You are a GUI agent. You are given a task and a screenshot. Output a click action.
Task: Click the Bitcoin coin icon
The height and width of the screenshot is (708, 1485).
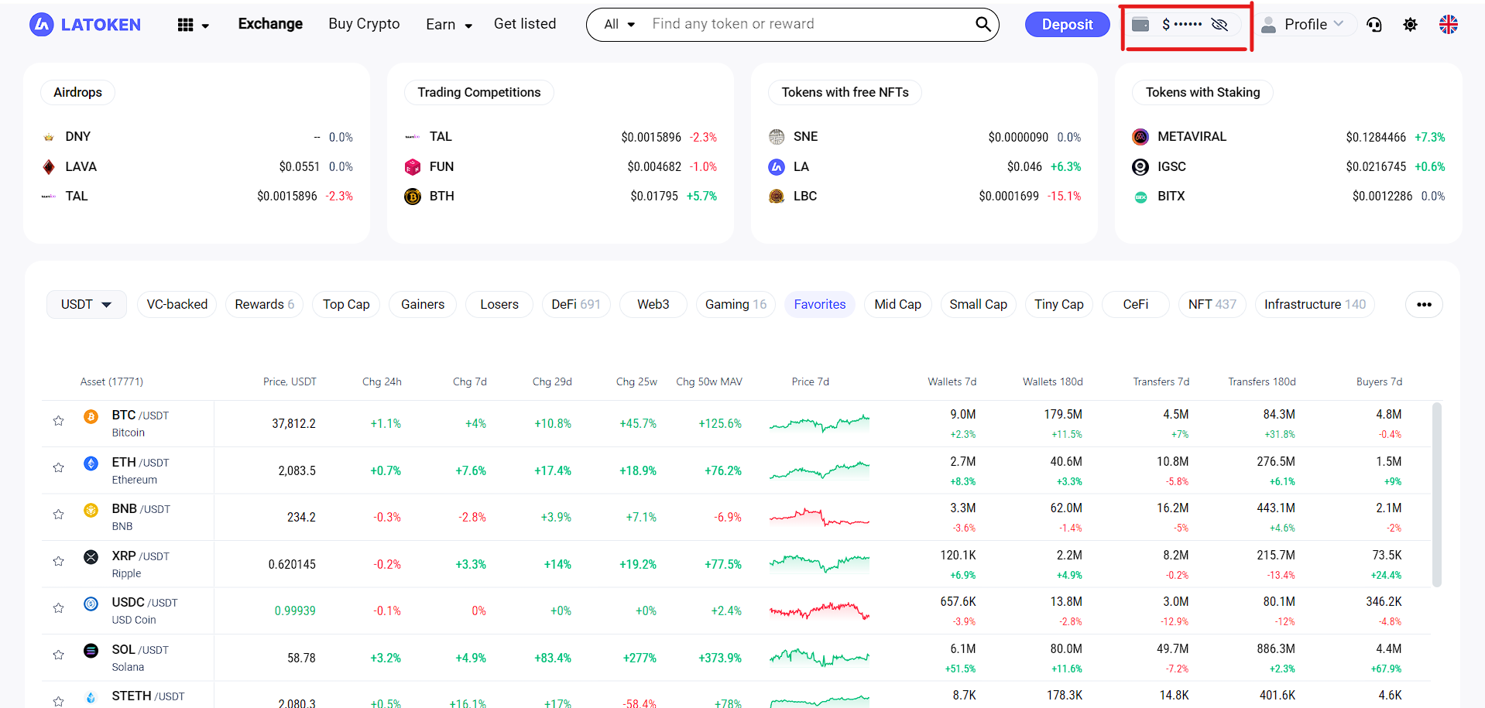(x=91, y=417)
